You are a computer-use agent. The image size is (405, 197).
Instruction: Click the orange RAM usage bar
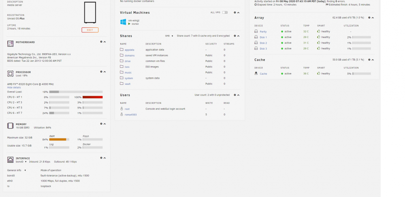pos(59,139)
